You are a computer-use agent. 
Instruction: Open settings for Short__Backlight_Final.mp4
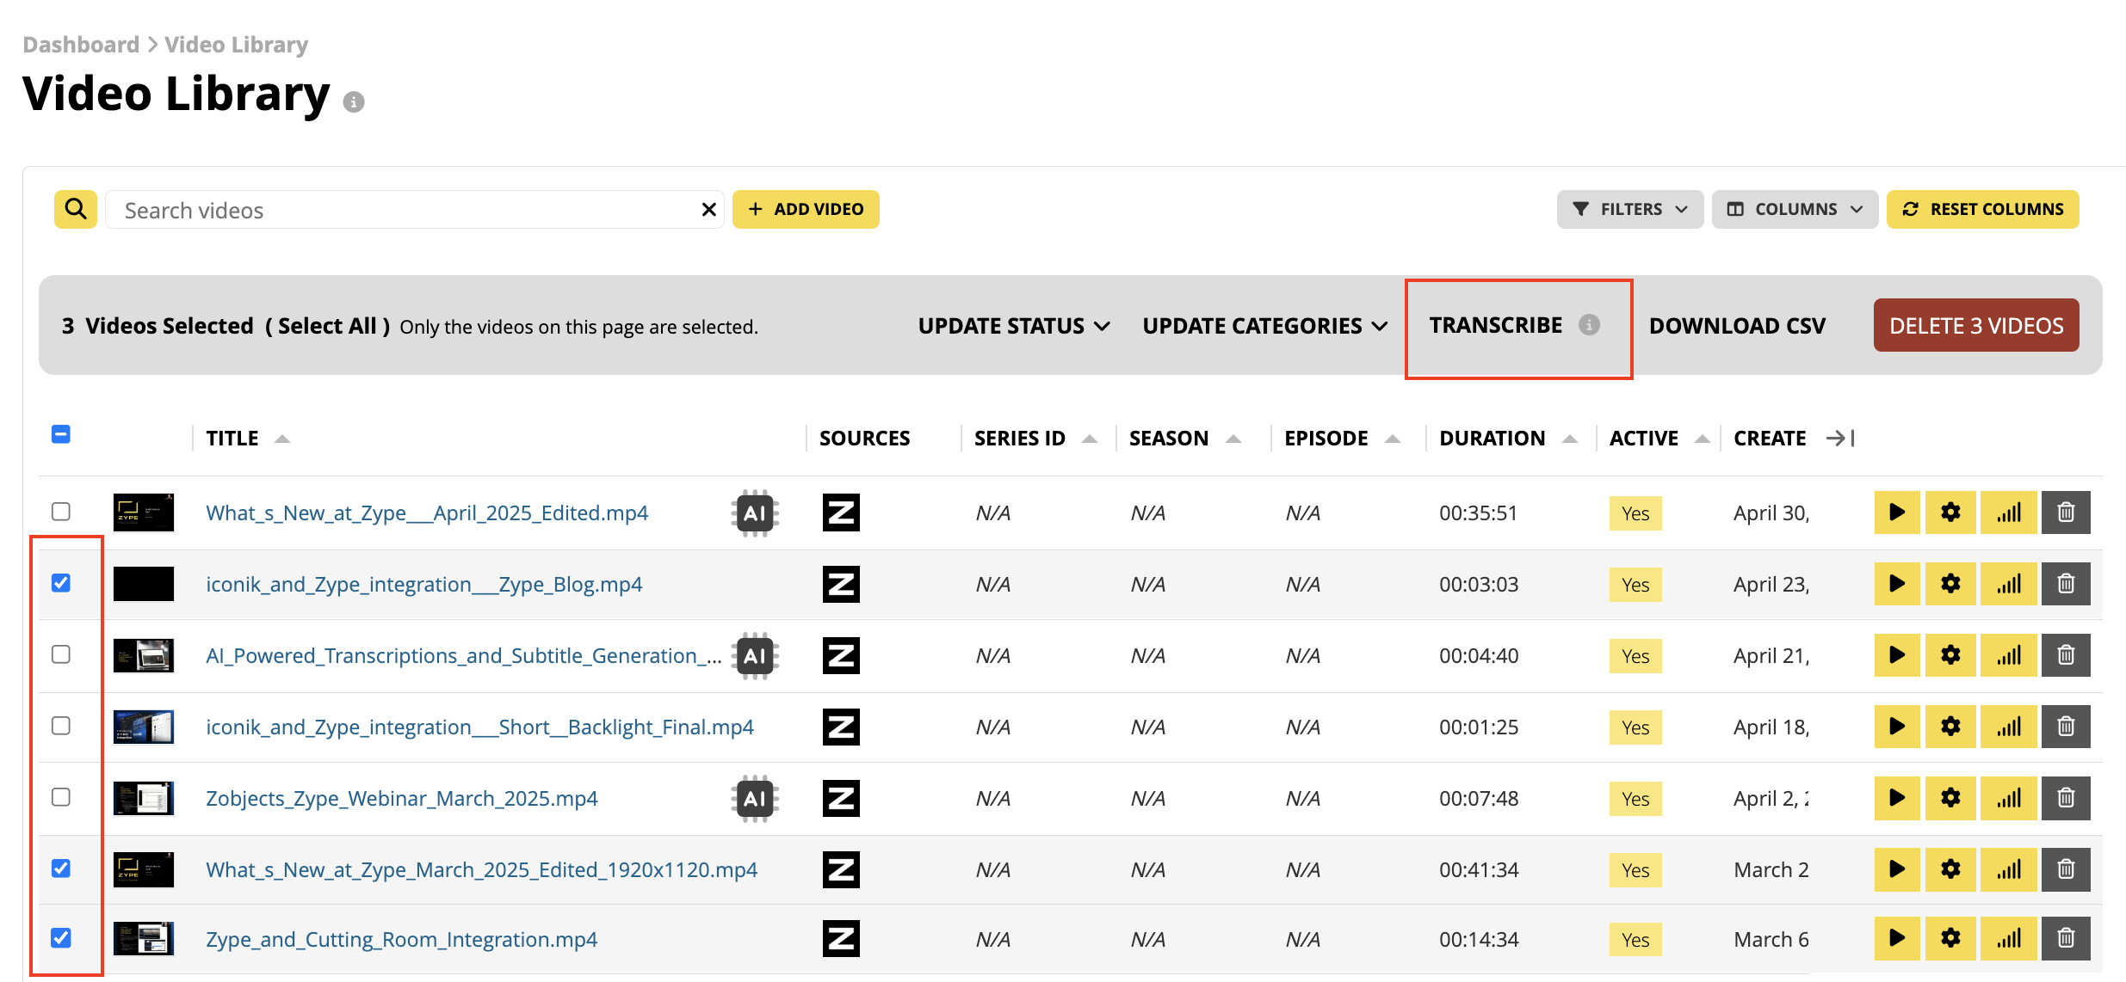point(1950,727)
